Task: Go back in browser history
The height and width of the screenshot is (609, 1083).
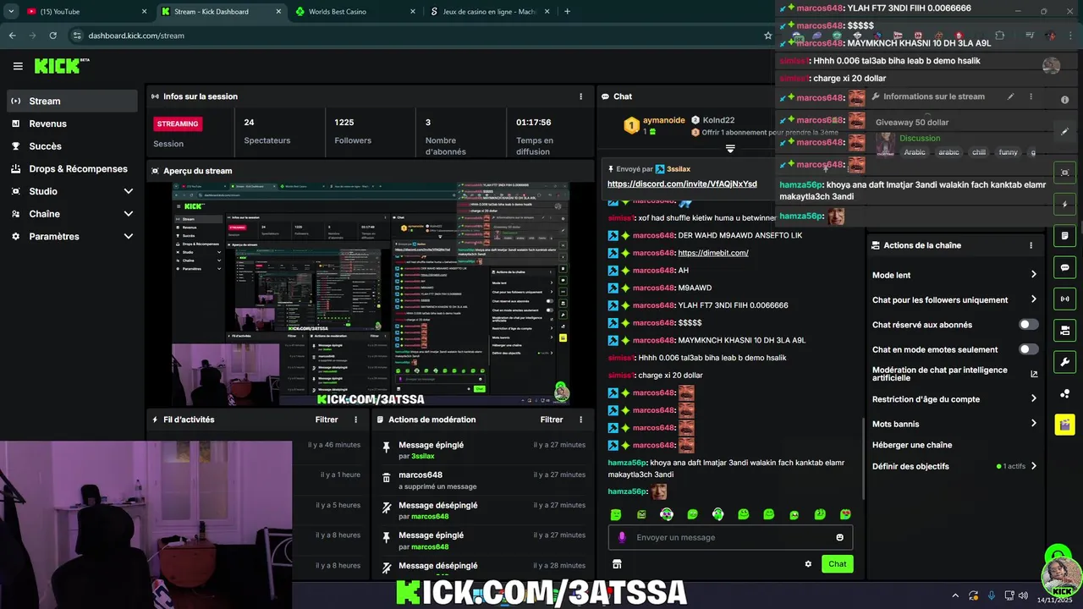Action: point(12,36)
